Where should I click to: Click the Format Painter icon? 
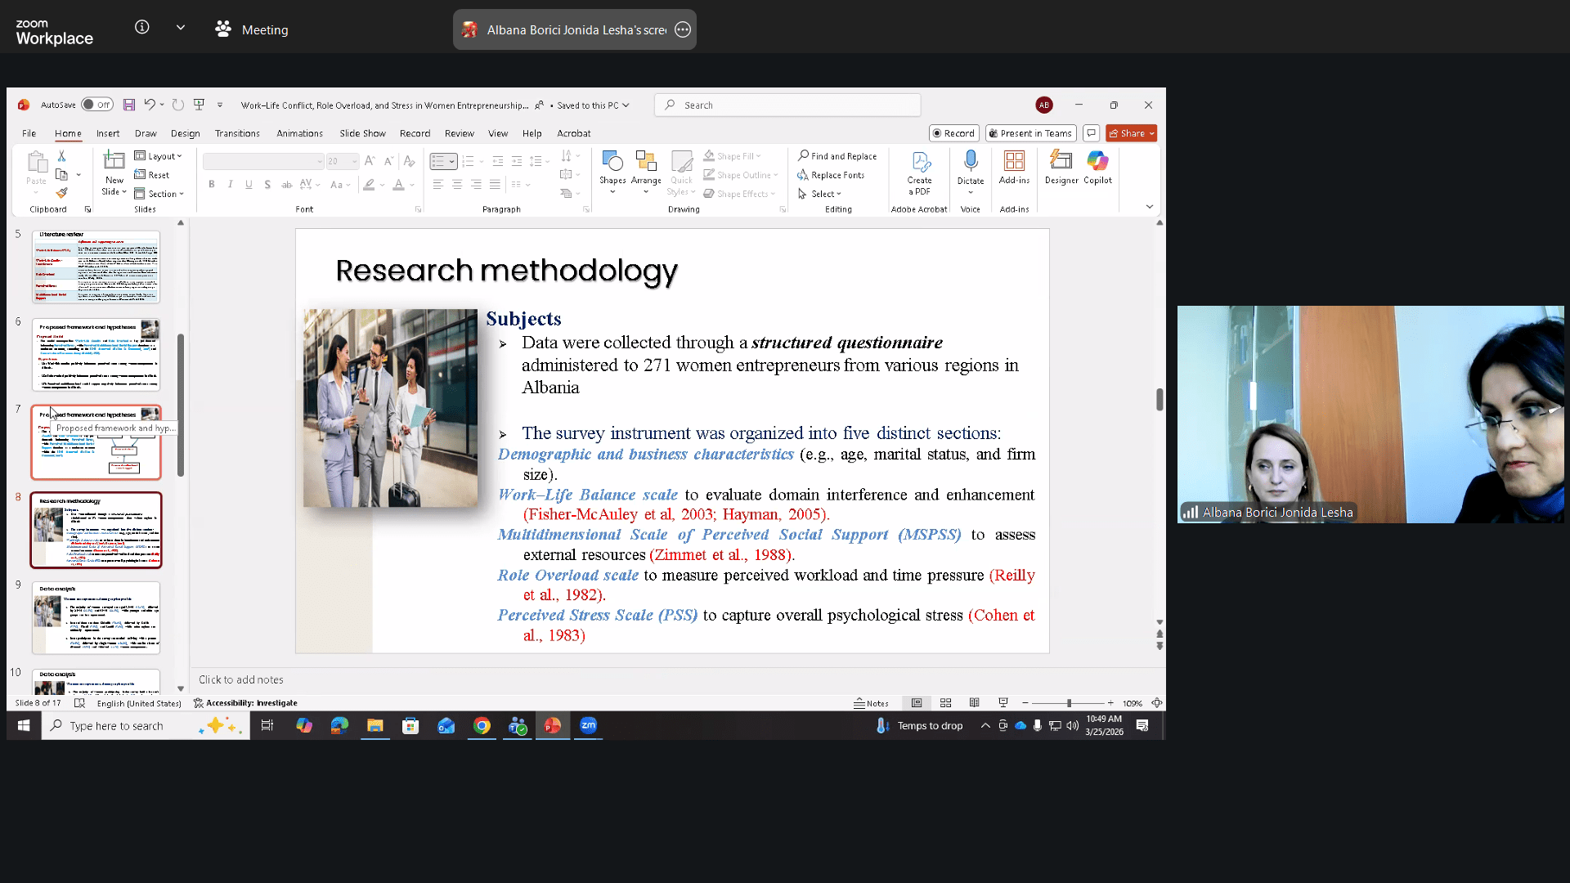61,193
